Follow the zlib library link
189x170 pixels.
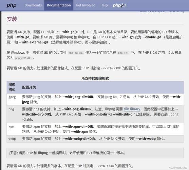tap(132, 109)
